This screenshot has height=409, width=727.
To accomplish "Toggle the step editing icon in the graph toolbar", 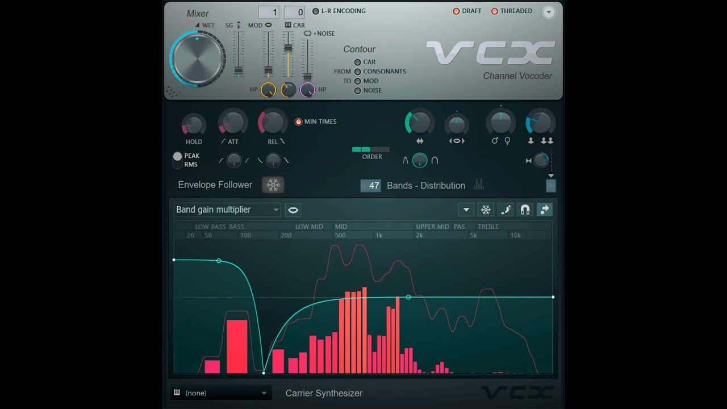I will click(x=505, y=210).
